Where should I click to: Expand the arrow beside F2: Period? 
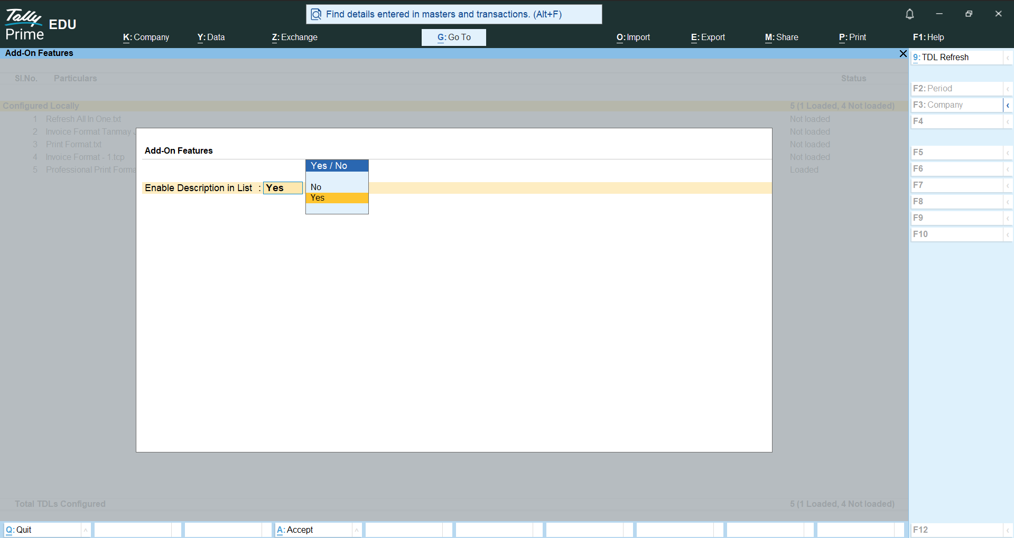pos(1008,89)
